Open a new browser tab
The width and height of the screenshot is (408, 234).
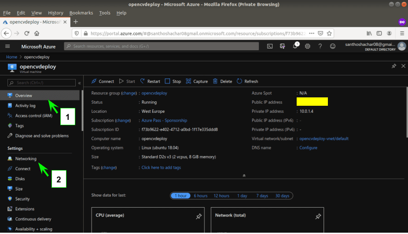coord(76,22)
